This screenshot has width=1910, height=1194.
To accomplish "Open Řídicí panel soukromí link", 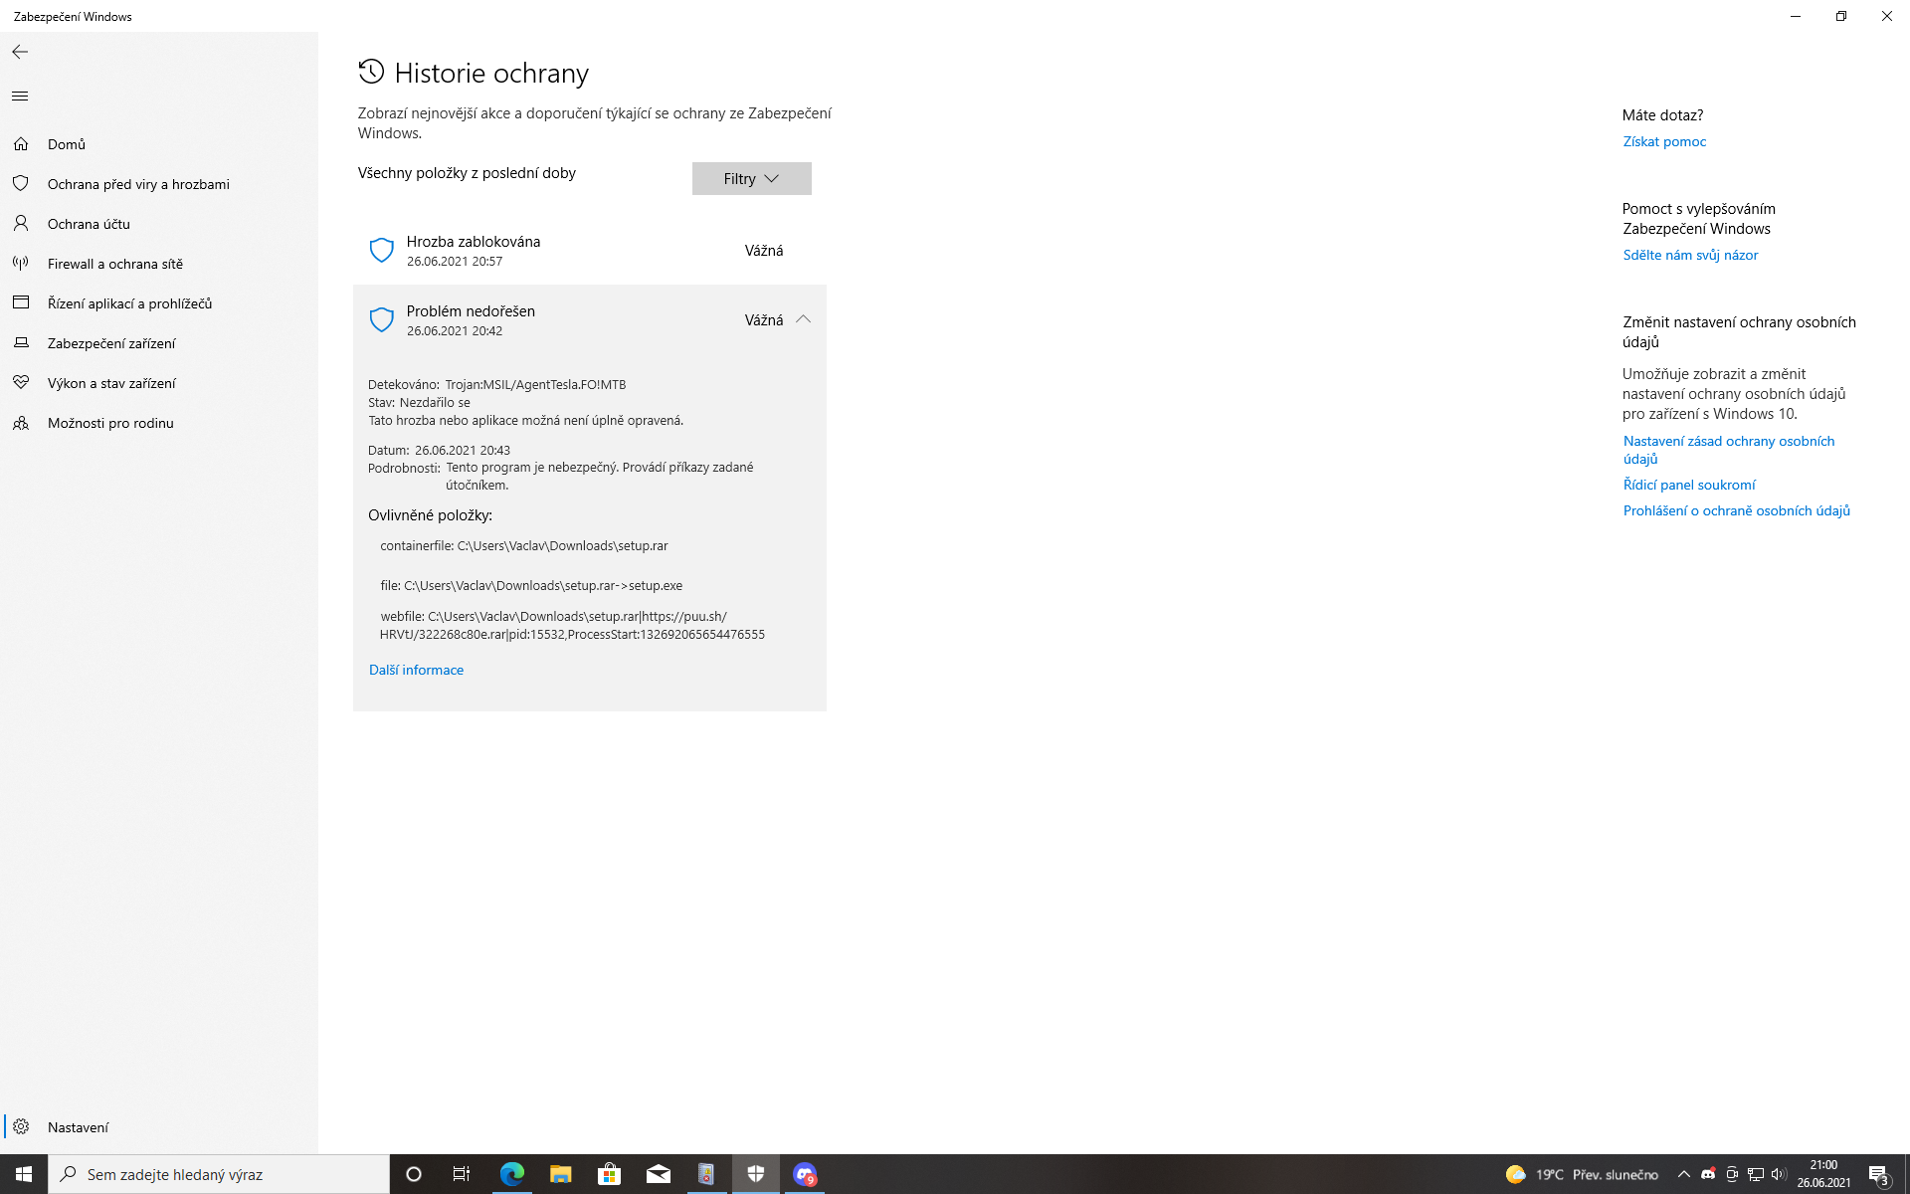I will (x=1689, y=485).
